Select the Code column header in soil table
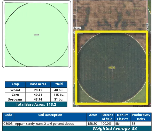The height and width of the screenshot is (132, 155). (x=8, y=115)
